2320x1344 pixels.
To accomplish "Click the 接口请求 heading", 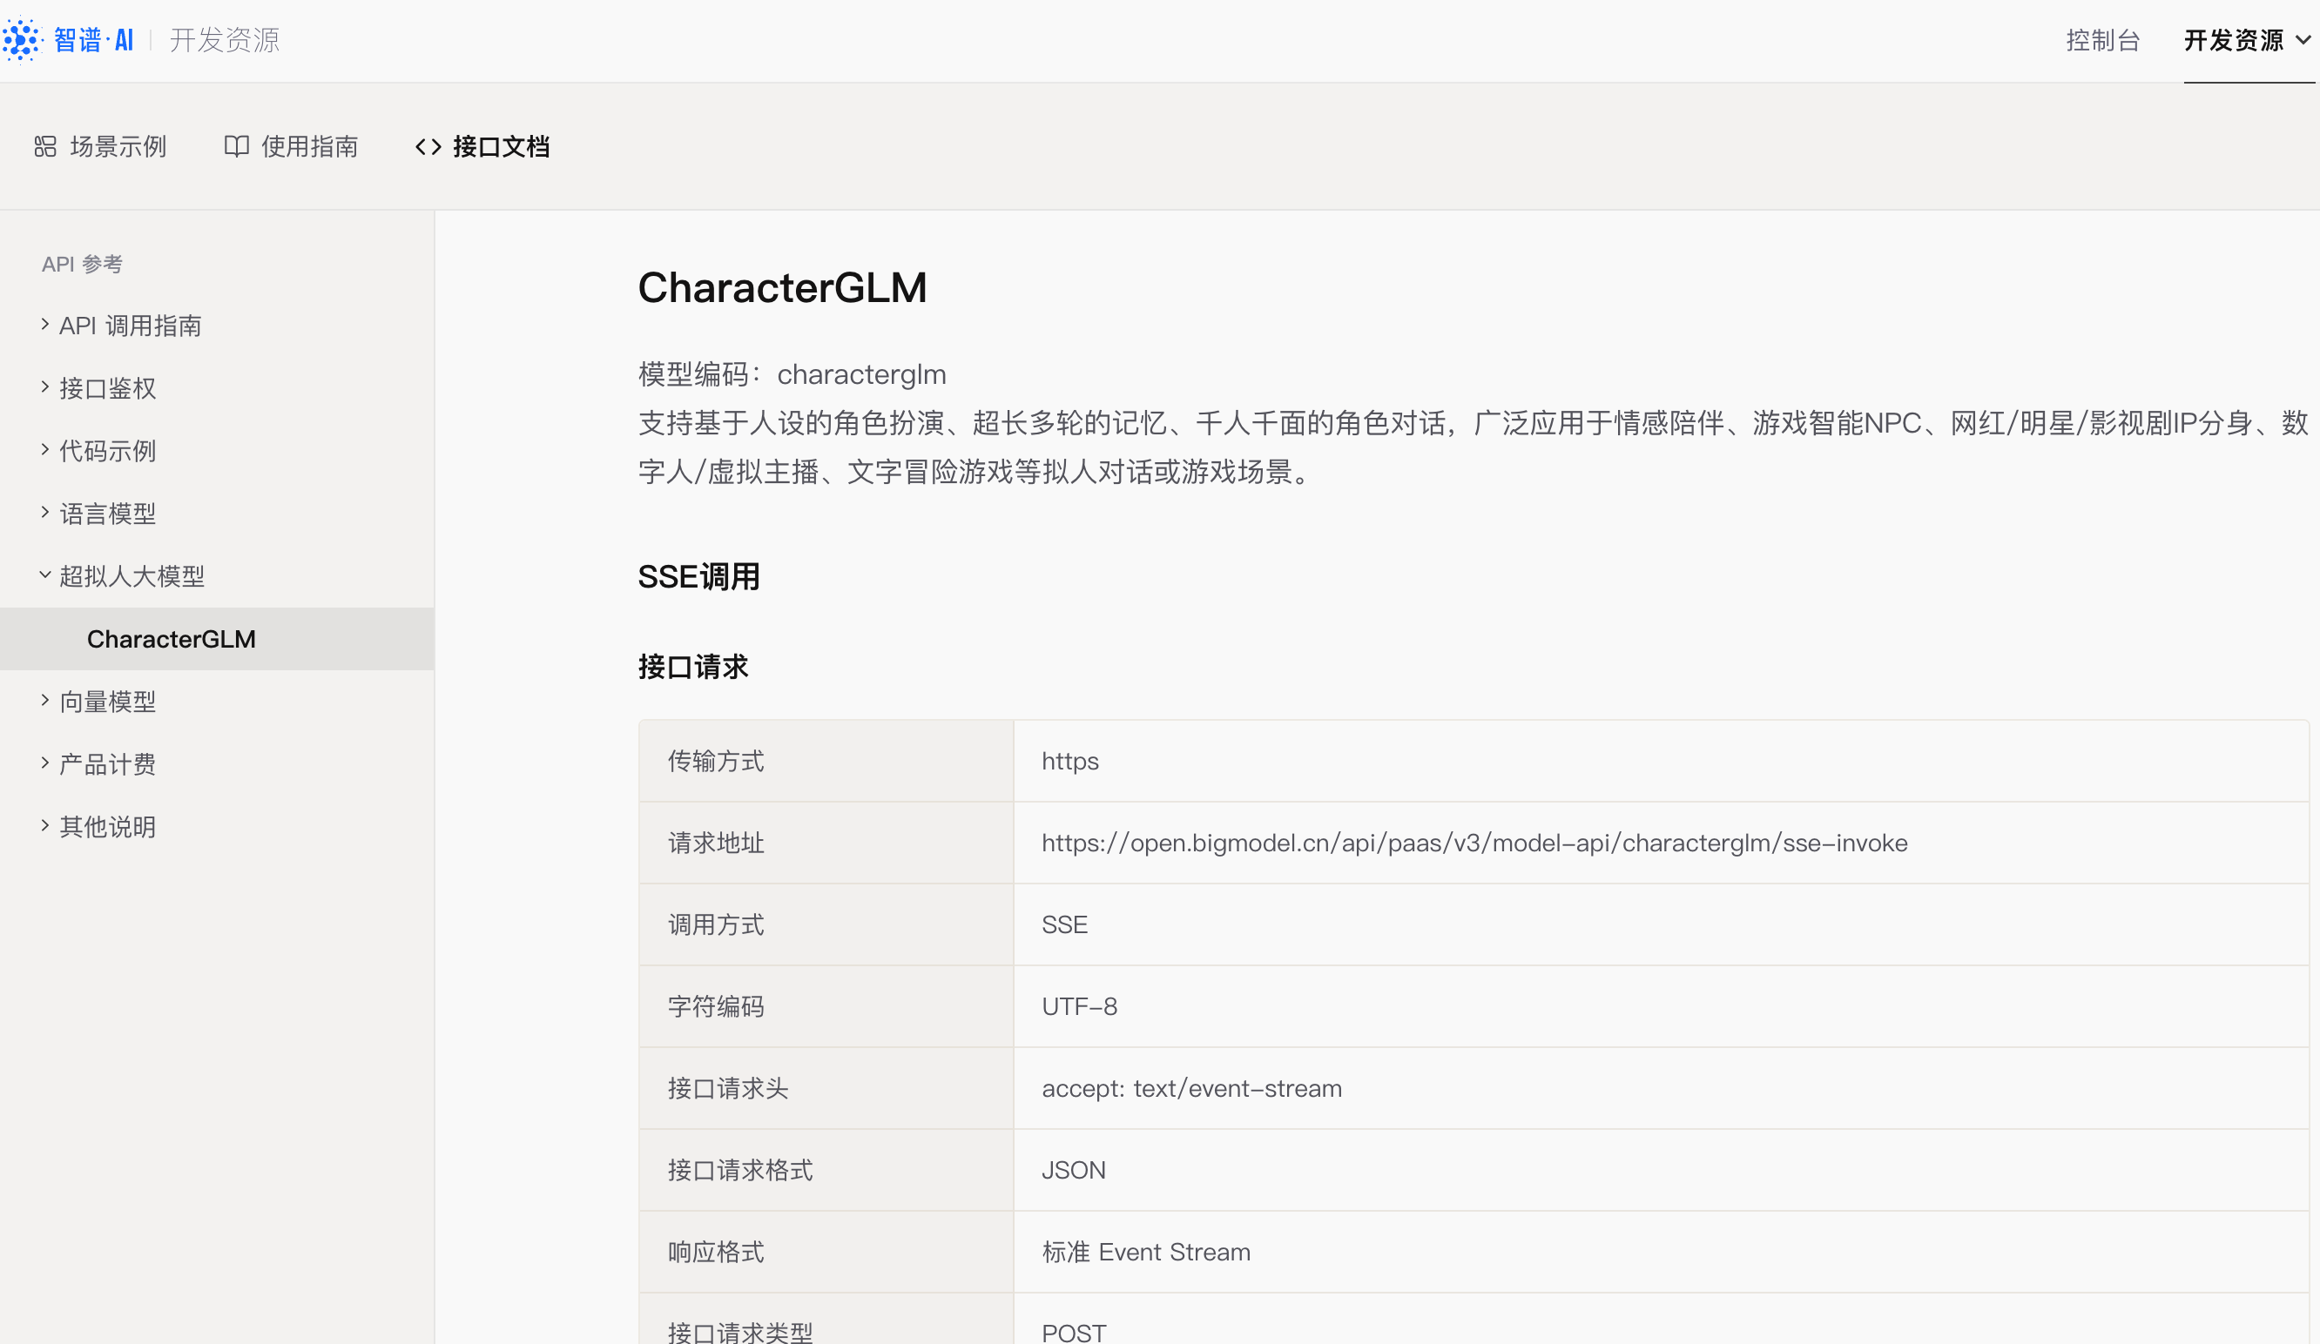I will pos(693,667).
